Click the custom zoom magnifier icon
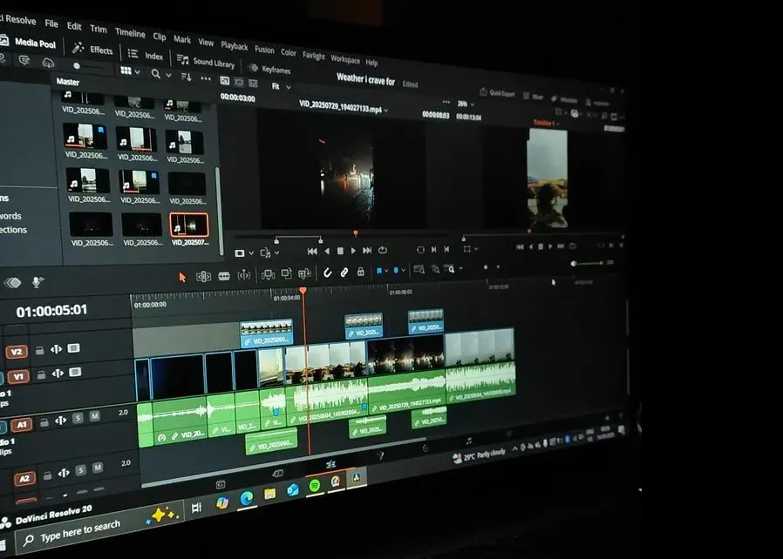The height and width of the screenshot is (559, 783). tap(450, 269)
